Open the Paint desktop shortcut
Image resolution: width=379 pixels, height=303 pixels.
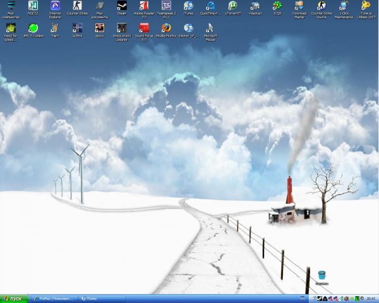(55, 28)
